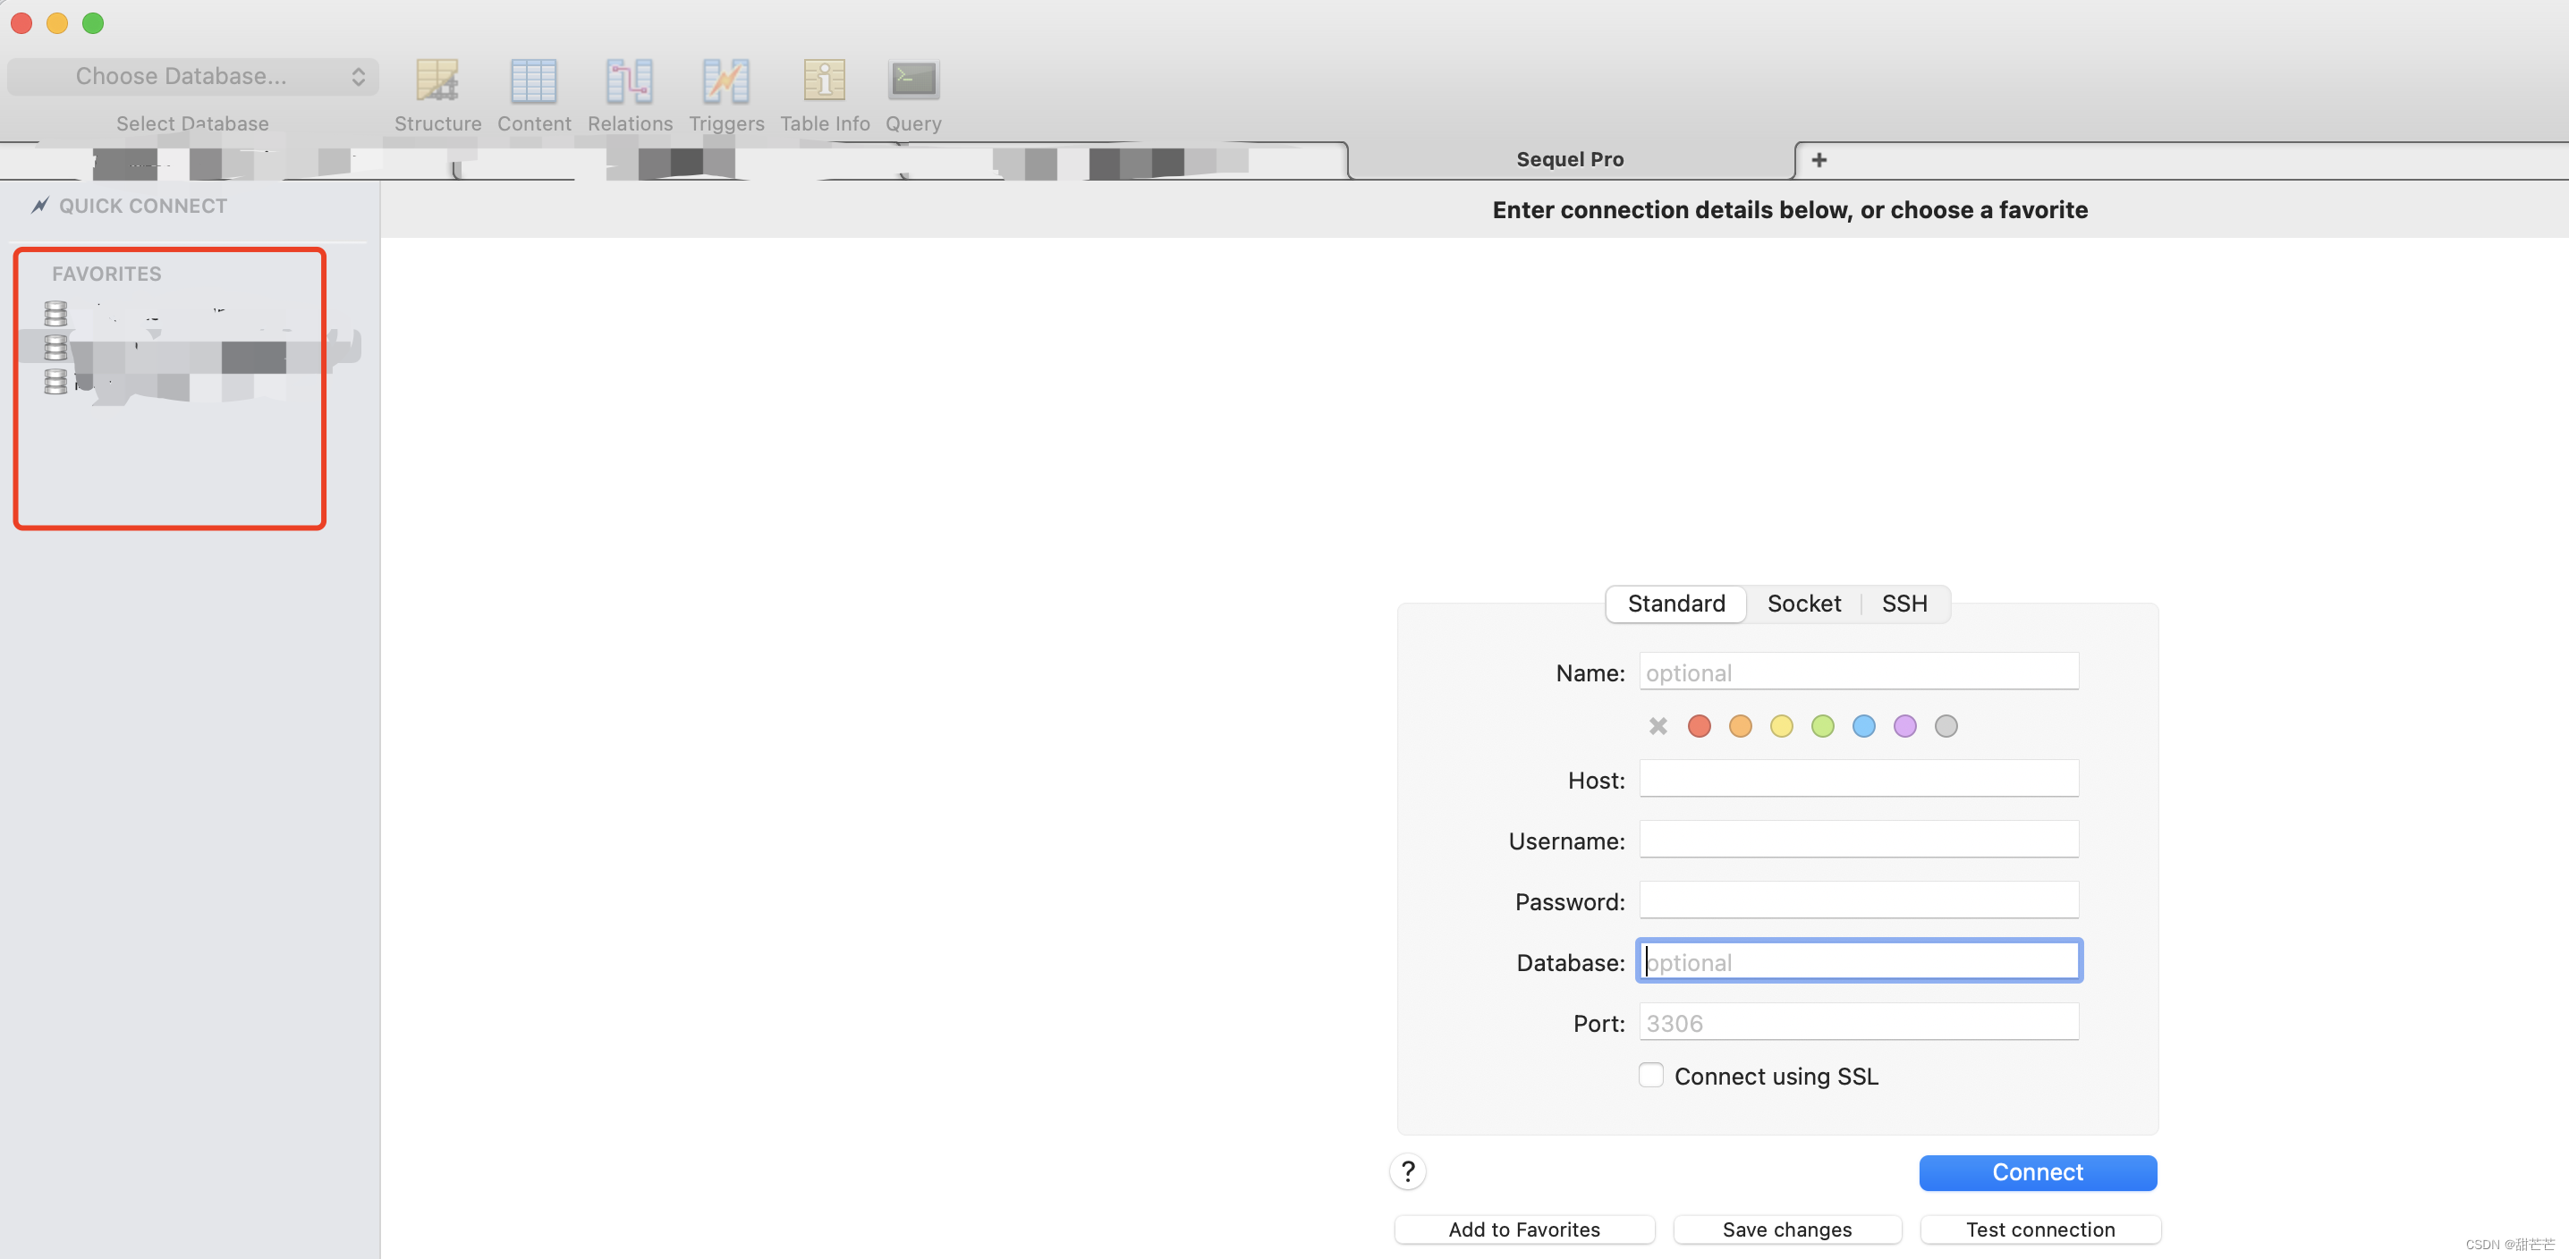Choose the red color label swatch
The height and width of the screenshot is (1259, 2569).
[1699, 726]
